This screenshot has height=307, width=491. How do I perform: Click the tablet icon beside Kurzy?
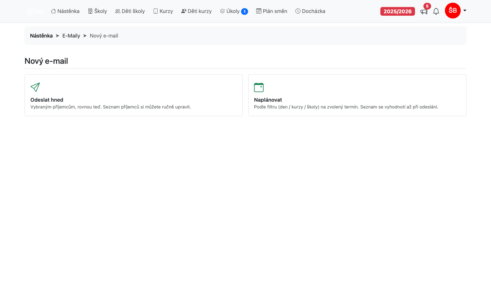155,11
